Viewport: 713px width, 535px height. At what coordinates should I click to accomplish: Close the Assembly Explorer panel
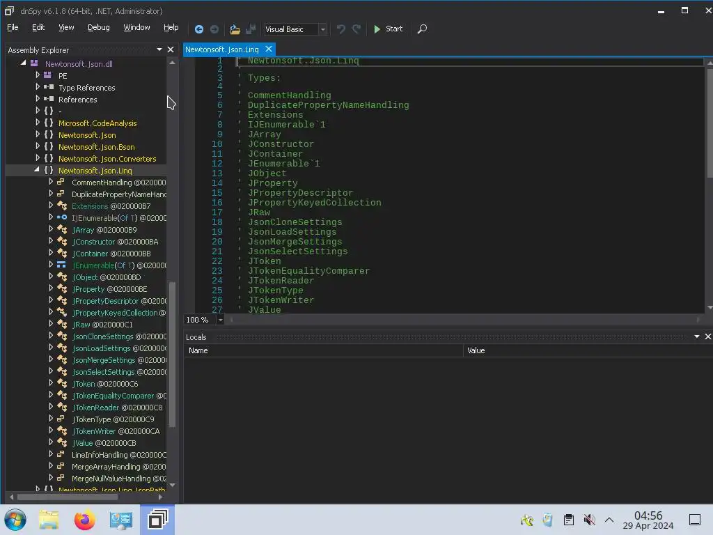coord(171,49)
